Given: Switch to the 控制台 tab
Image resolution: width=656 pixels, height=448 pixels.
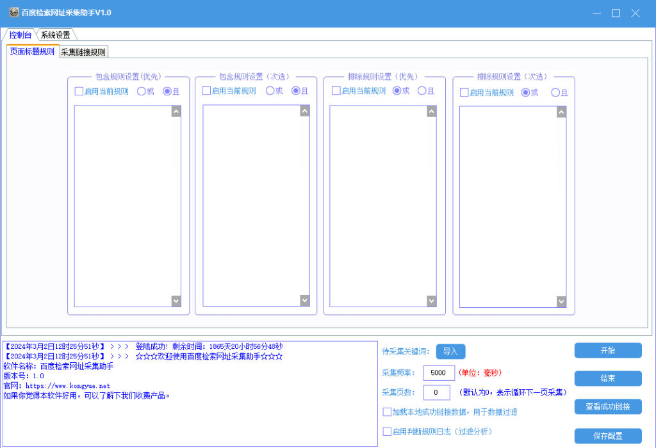Looking at the screenshot, I should [x=20, y=35].
